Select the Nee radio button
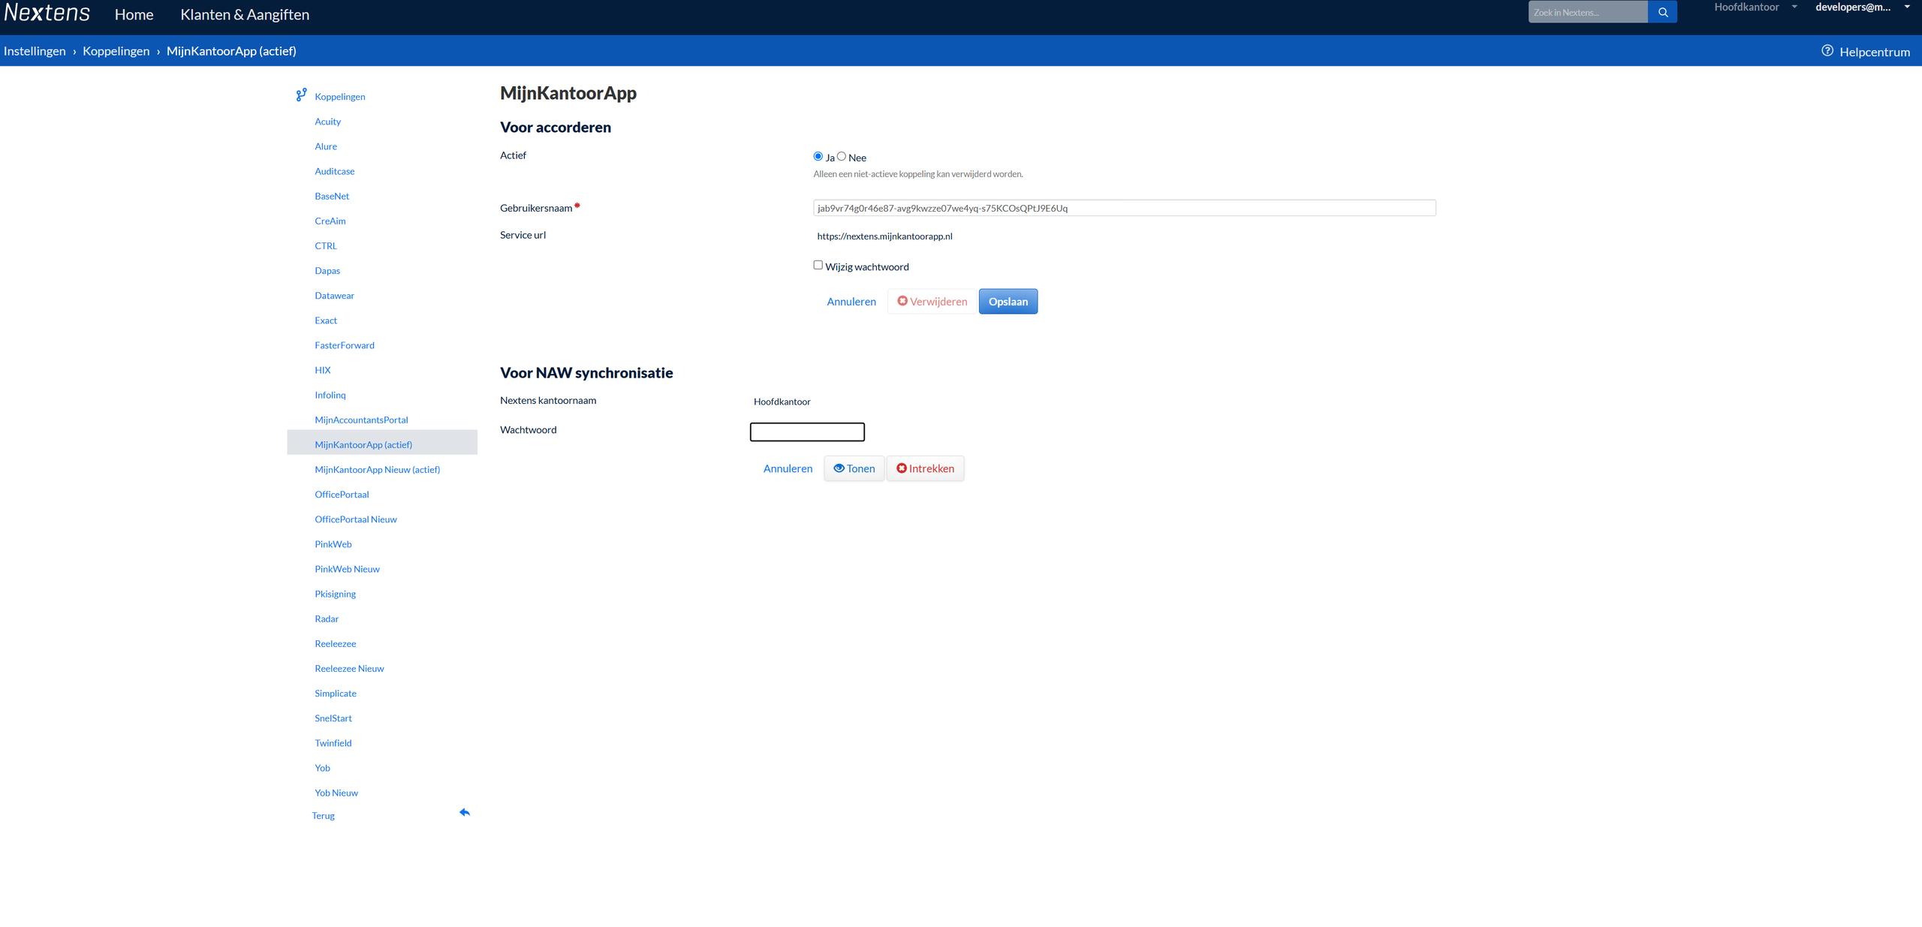The image size is (1922, 927). [x=841, y=156]
